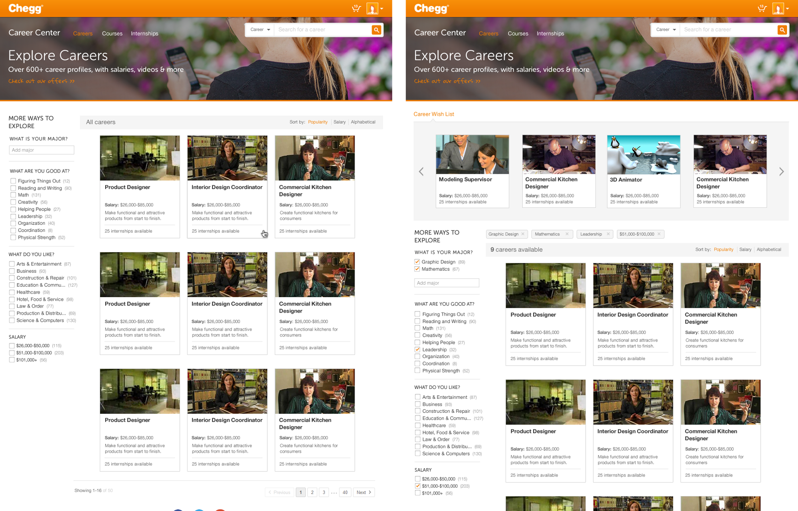This screenshot has height=511, width=798.
Task: Click 'Check out our offers' on the right page
Action: [447, 81]
